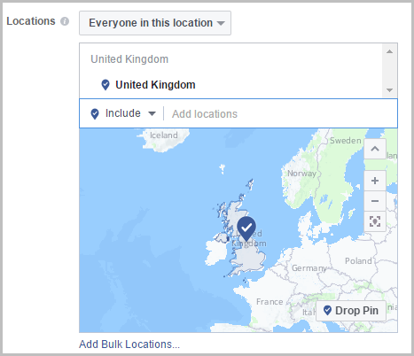Open the Everyone in this location dropdown
This screenshot has width=414, height=356.
coord(155,23)
